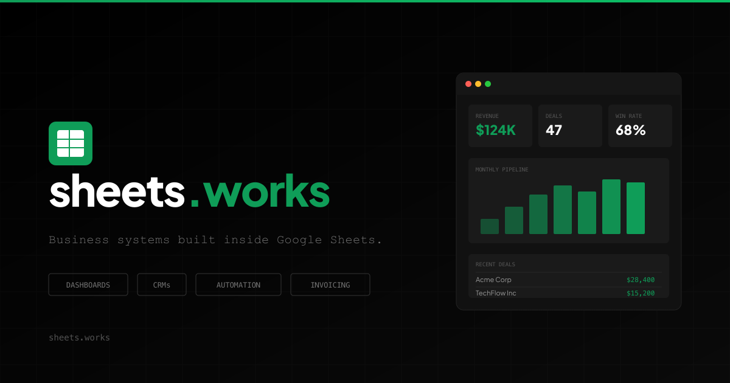
Task: Click the shortest bar in Monthly Pipeline chart
Action: point(490,227)
